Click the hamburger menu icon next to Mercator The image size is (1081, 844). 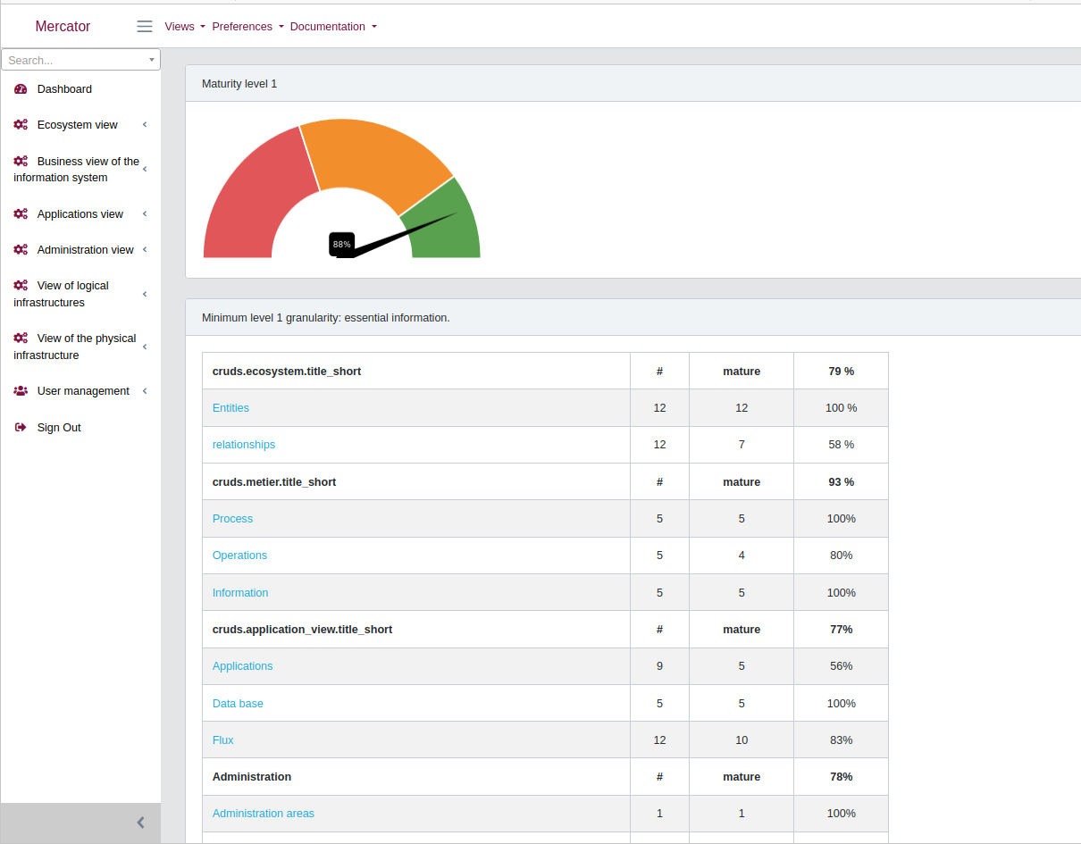coord(144,26)
